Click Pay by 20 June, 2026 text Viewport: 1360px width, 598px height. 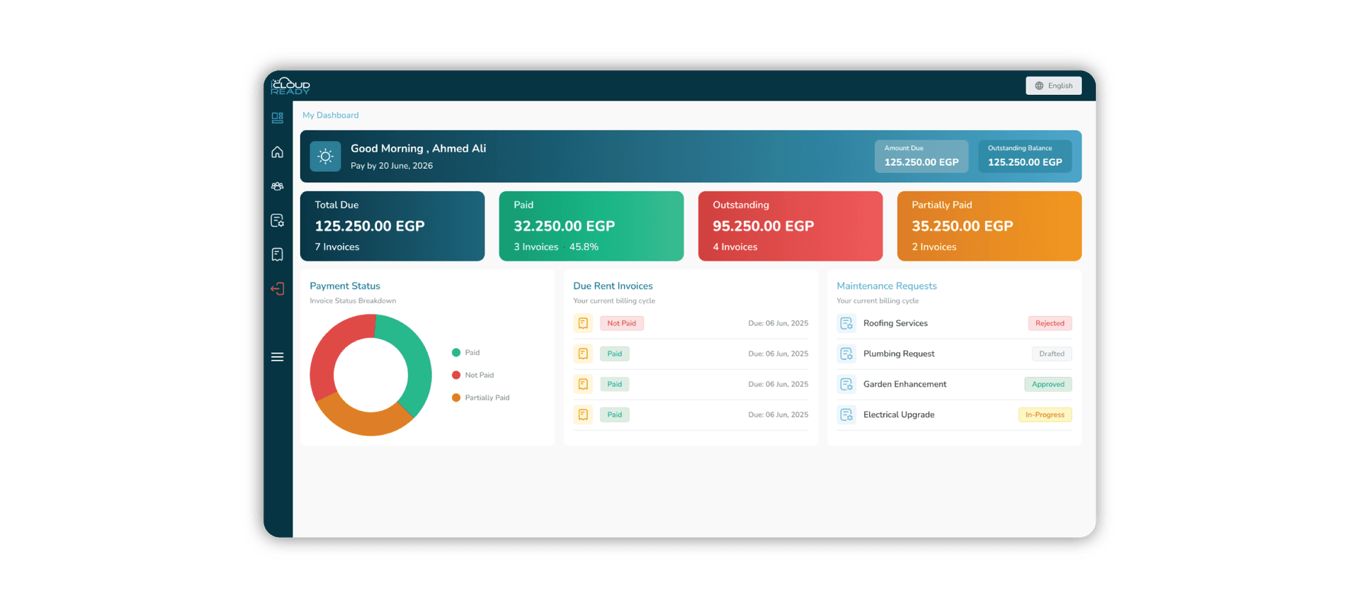coord(392,166)
